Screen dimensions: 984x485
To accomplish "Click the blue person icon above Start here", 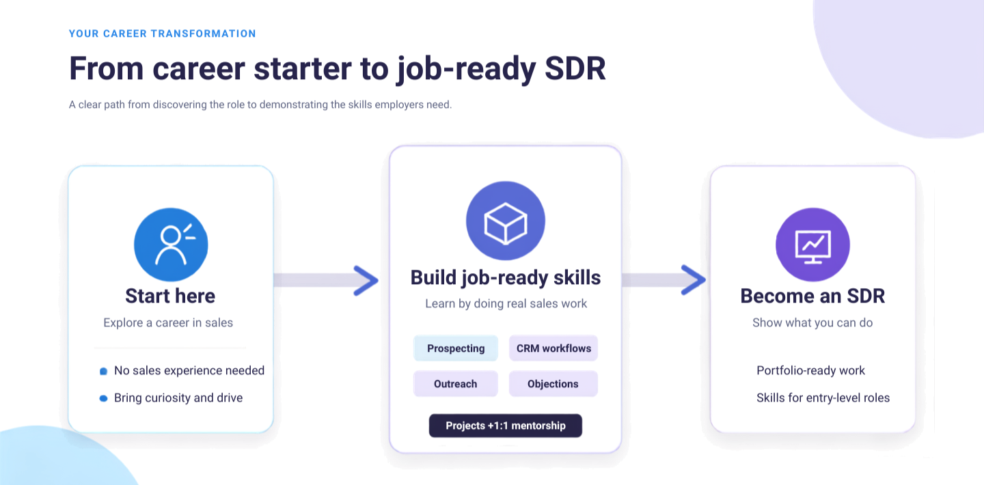I will pos(171,245).
